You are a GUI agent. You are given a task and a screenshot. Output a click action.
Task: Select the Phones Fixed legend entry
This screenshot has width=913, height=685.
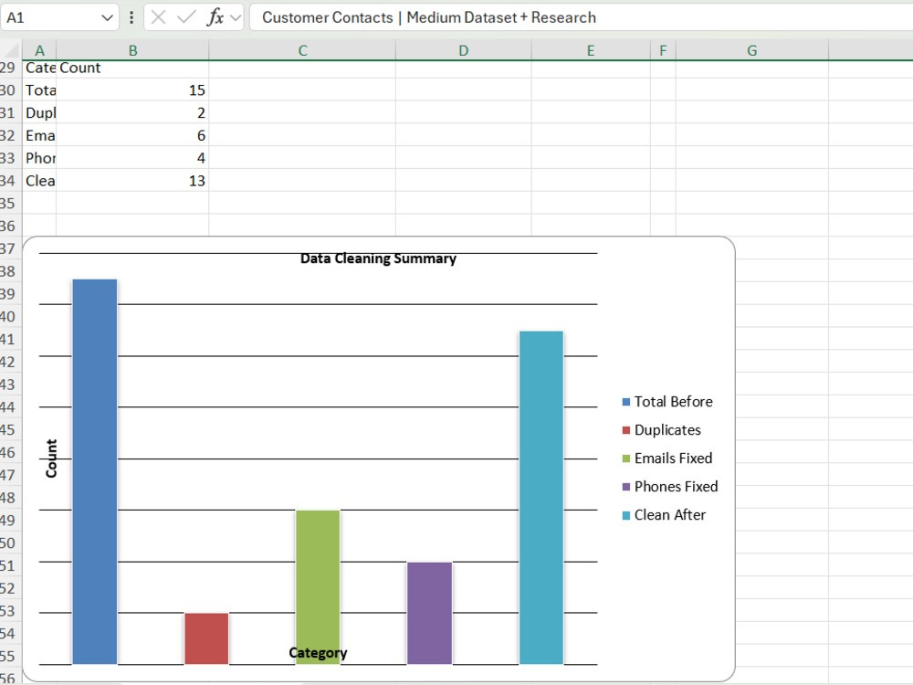click(x=669, y=487)
